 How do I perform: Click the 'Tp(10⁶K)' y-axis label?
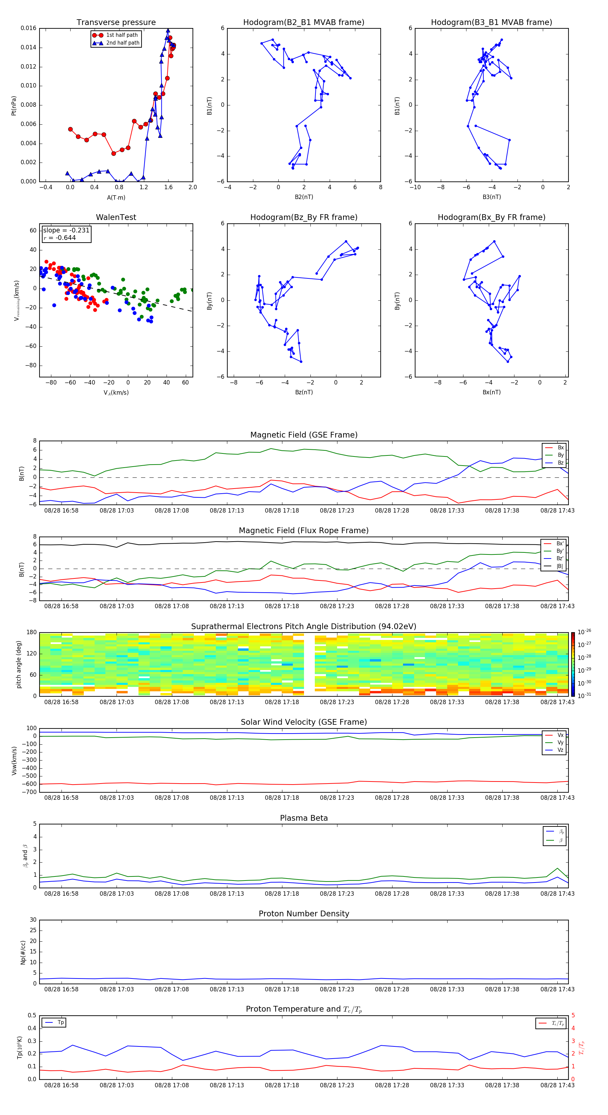pos(20,1047)
